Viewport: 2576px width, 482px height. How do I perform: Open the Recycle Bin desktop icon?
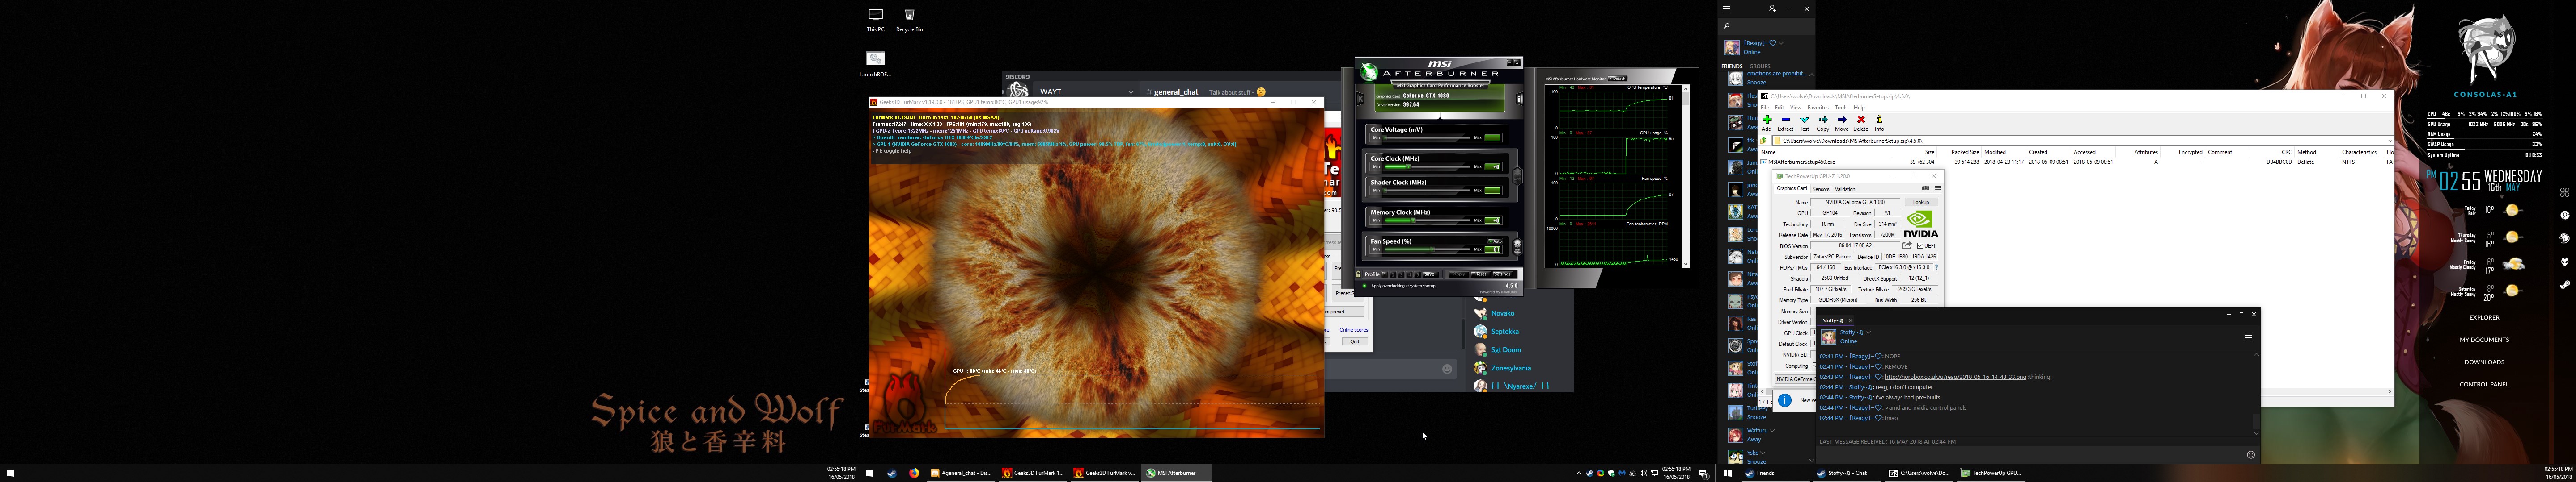click(x=909, y=20)
